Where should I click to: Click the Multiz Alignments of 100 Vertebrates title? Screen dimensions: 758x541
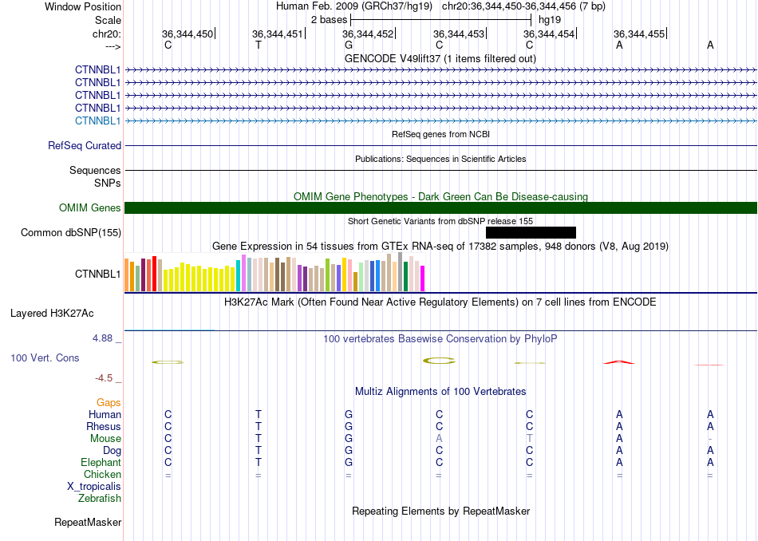click(440, 391)
